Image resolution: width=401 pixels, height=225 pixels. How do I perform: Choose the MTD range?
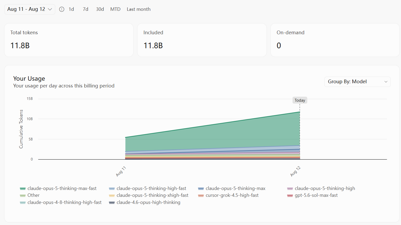coord(115,9)
